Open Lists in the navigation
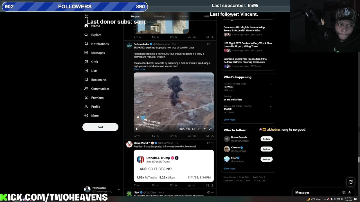The width and height of the screenshot is (360, 202). 91,71
